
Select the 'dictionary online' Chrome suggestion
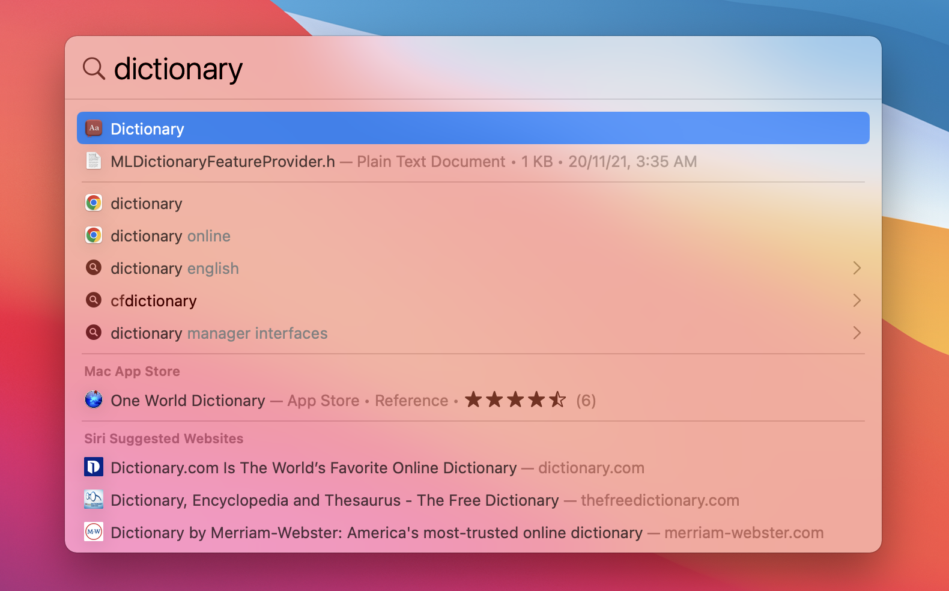tap(171, 236)
